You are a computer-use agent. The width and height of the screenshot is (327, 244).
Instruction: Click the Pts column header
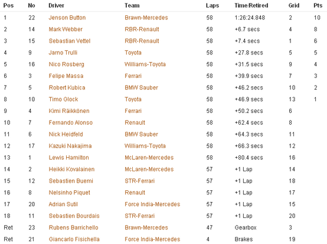point(318,5)
